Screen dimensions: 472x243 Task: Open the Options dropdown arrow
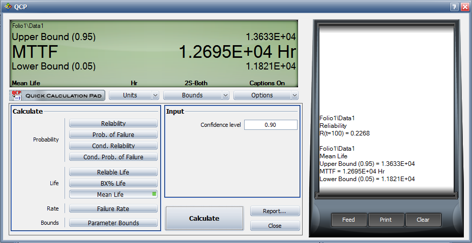(294, 95)
